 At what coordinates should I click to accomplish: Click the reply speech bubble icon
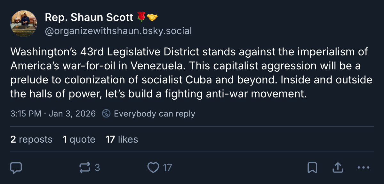[x=16, y=167]
